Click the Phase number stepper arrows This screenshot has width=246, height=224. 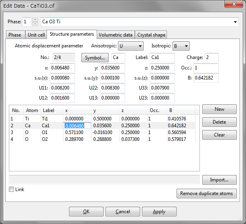click(35, 22)
